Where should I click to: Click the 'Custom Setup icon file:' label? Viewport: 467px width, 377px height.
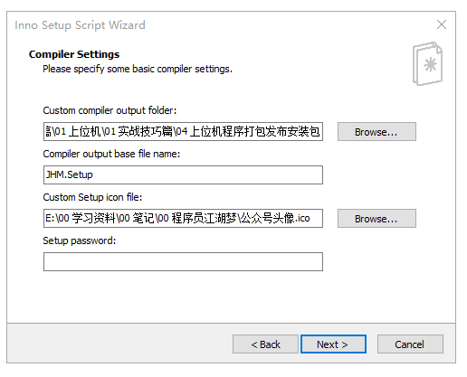(x=92, y=197)
